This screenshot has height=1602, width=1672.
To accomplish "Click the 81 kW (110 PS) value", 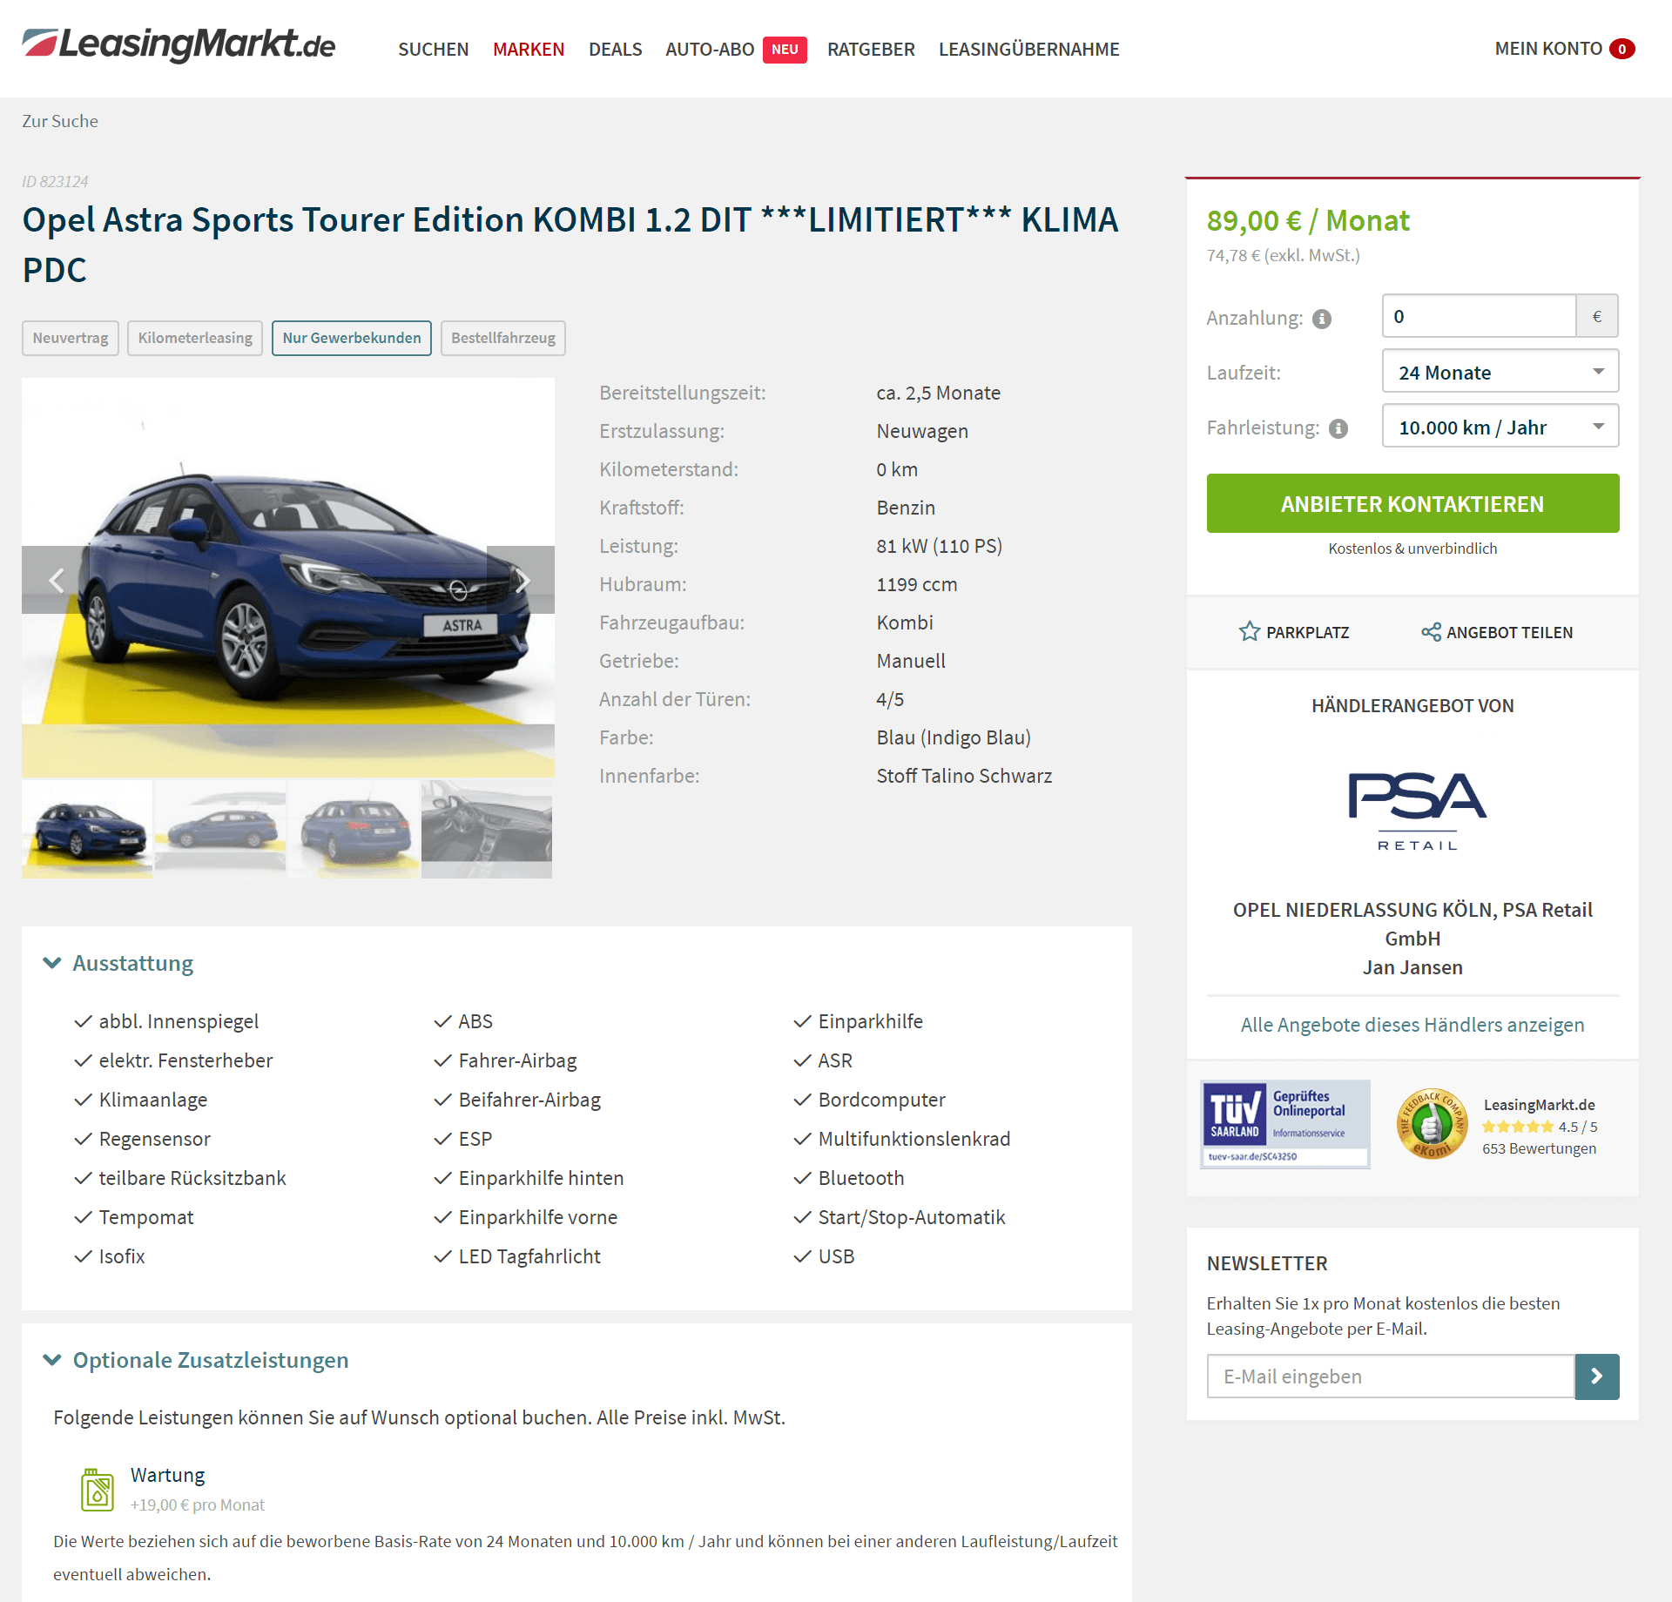I will pyautogui.click(x=940, y=546).
